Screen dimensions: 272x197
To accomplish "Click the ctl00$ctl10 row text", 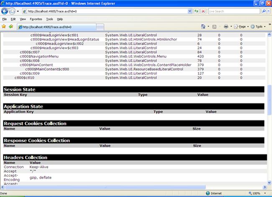I will click(24, 78).
